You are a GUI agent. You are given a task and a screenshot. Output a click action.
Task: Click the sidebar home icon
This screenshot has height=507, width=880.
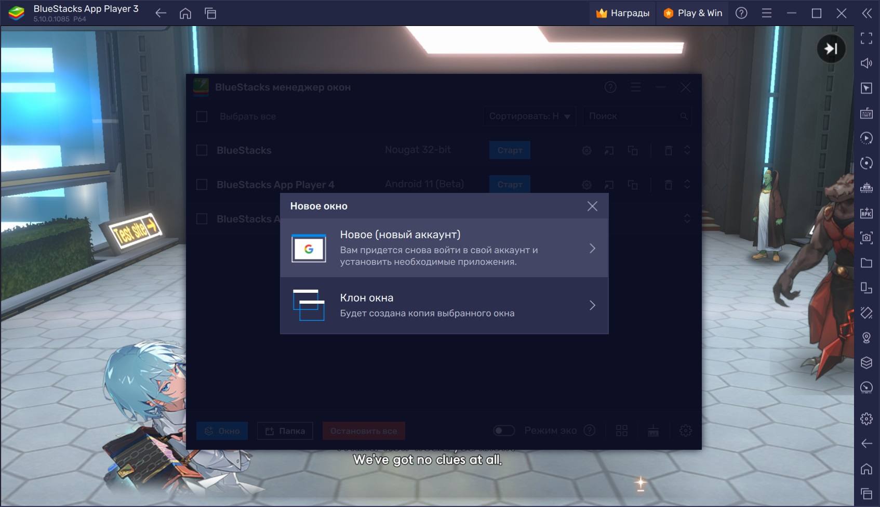pos(866,469)
